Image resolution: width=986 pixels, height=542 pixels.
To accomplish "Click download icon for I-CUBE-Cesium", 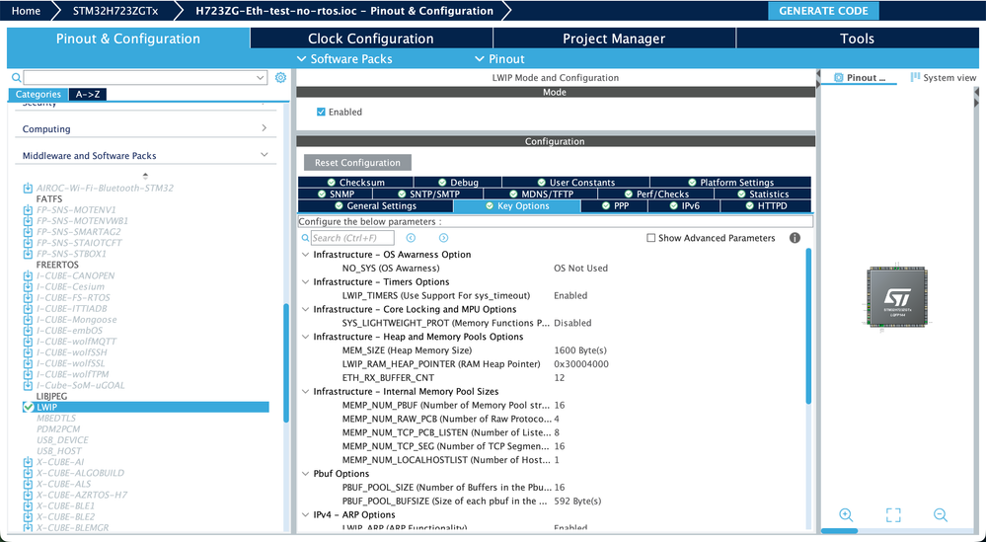I will click(28, 286).
